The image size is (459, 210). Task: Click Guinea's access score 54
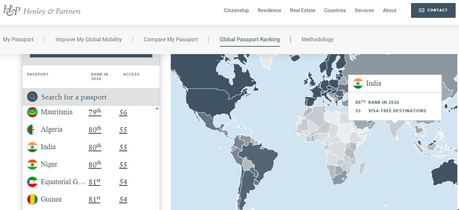pyautogui.click(x=123, y=200)
